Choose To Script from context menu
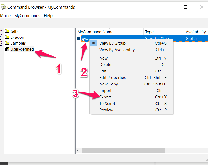This screenshot has width=208, height=165. click(131, 104)
